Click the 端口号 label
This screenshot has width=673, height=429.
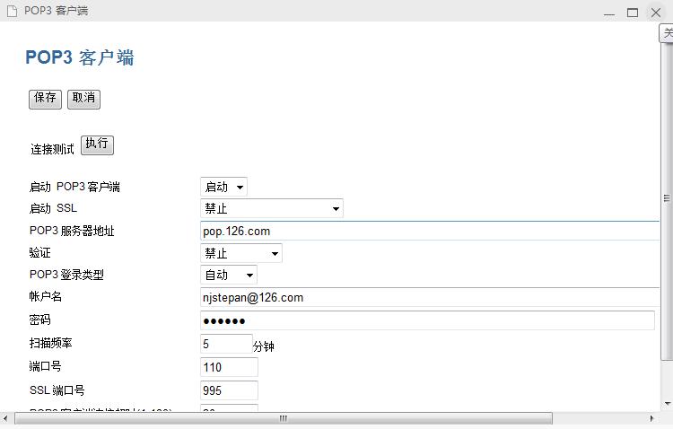pos(45,366)
